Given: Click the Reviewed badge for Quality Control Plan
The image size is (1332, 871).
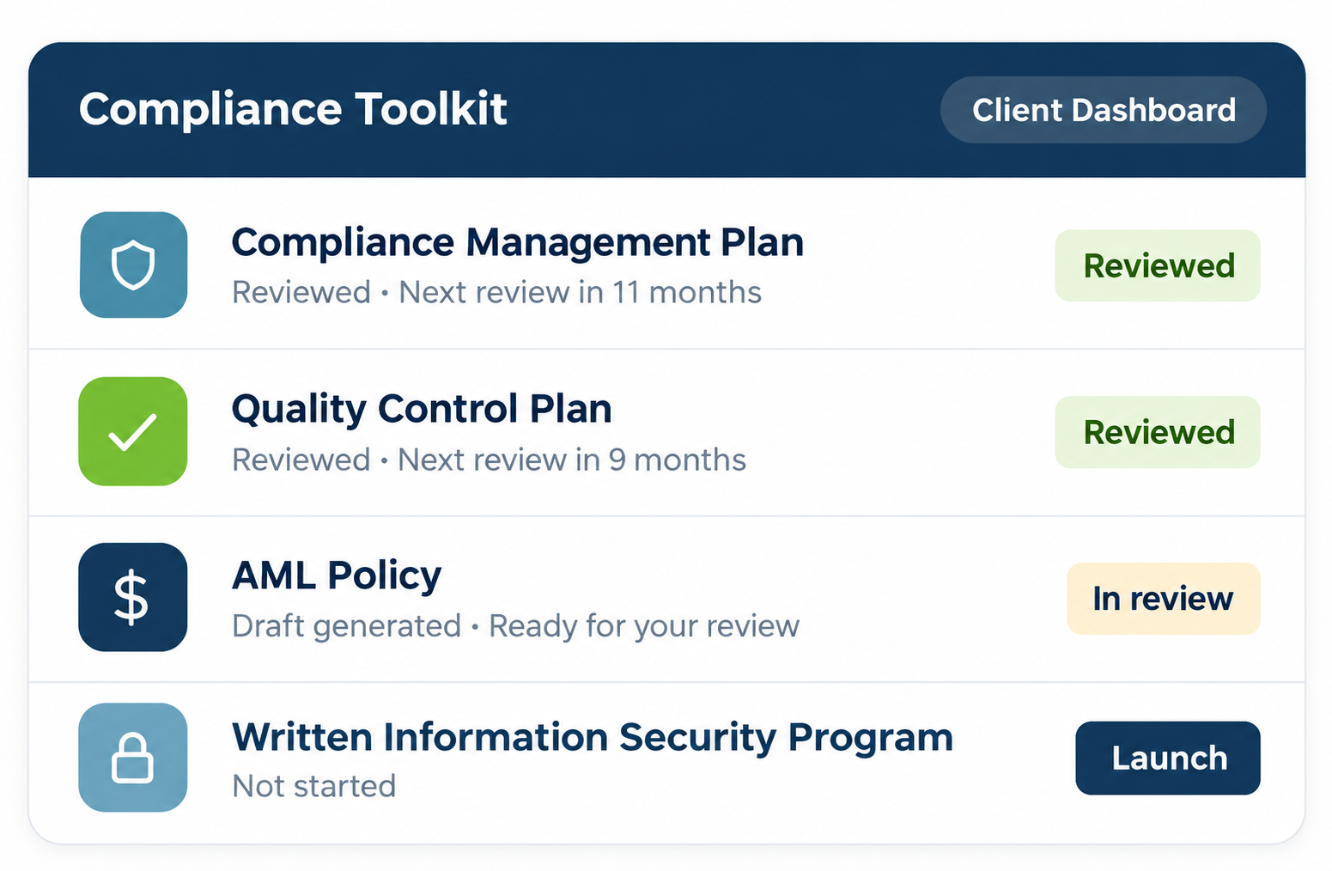Looking at the screenshot, I should click(x=1158, y=432).
